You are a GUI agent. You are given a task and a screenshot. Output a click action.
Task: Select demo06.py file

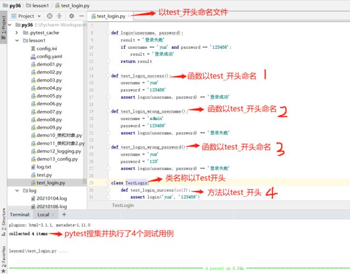click(49, 104)
